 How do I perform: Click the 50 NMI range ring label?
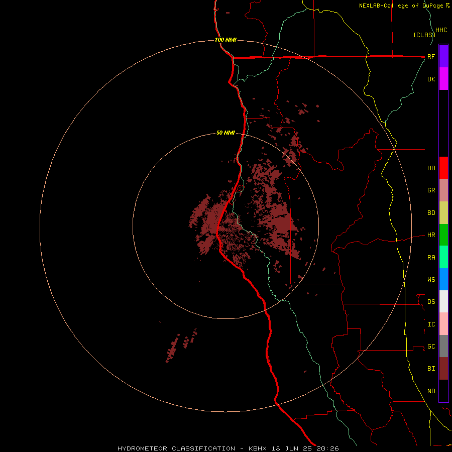225,133
